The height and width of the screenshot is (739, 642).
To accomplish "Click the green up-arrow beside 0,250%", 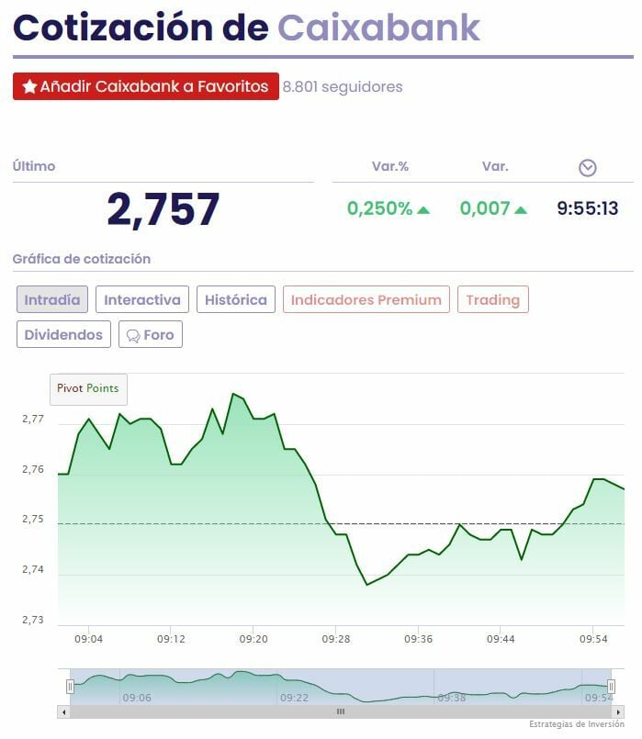I will click(423, 209).
